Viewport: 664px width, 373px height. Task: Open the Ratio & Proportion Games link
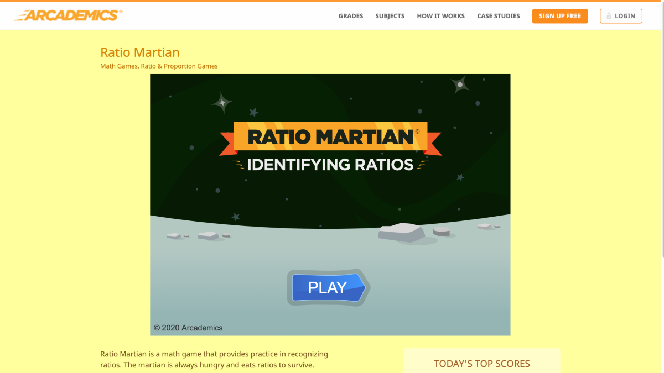point(181,66)
